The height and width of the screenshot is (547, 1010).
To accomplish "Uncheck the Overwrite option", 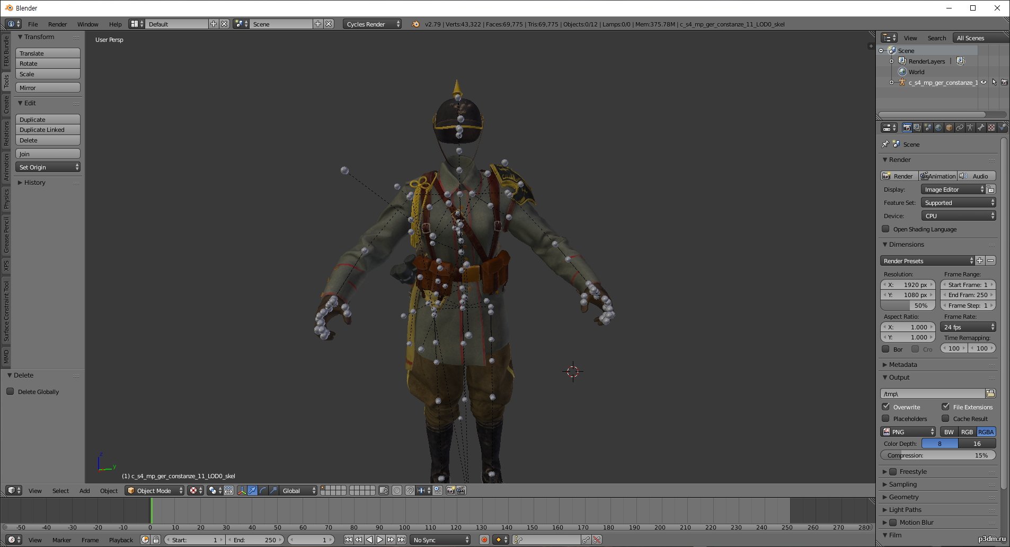I will point(885,407).
